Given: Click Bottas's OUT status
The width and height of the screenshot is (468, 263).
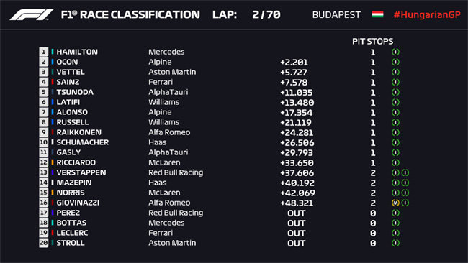Looking at the screenshot, I should coord(297,223).
